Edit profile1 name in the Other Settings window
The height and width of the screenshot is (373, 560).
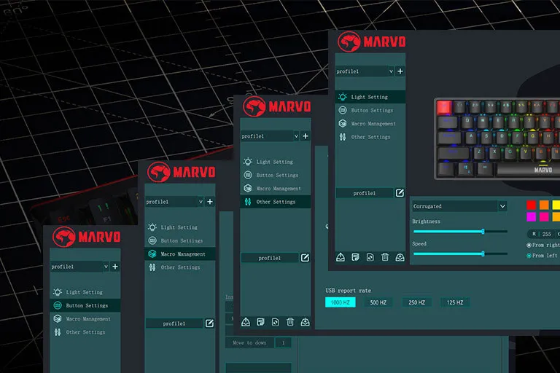[305, 258]
